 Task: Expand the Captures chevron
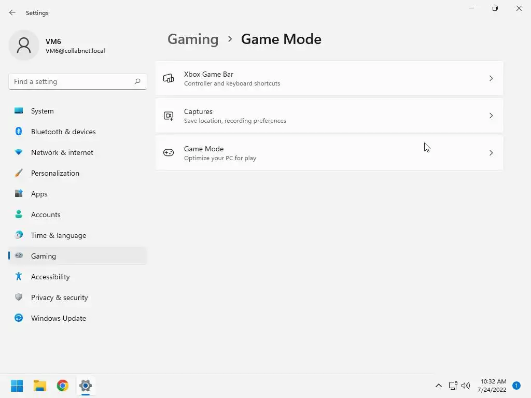(491, 116)
